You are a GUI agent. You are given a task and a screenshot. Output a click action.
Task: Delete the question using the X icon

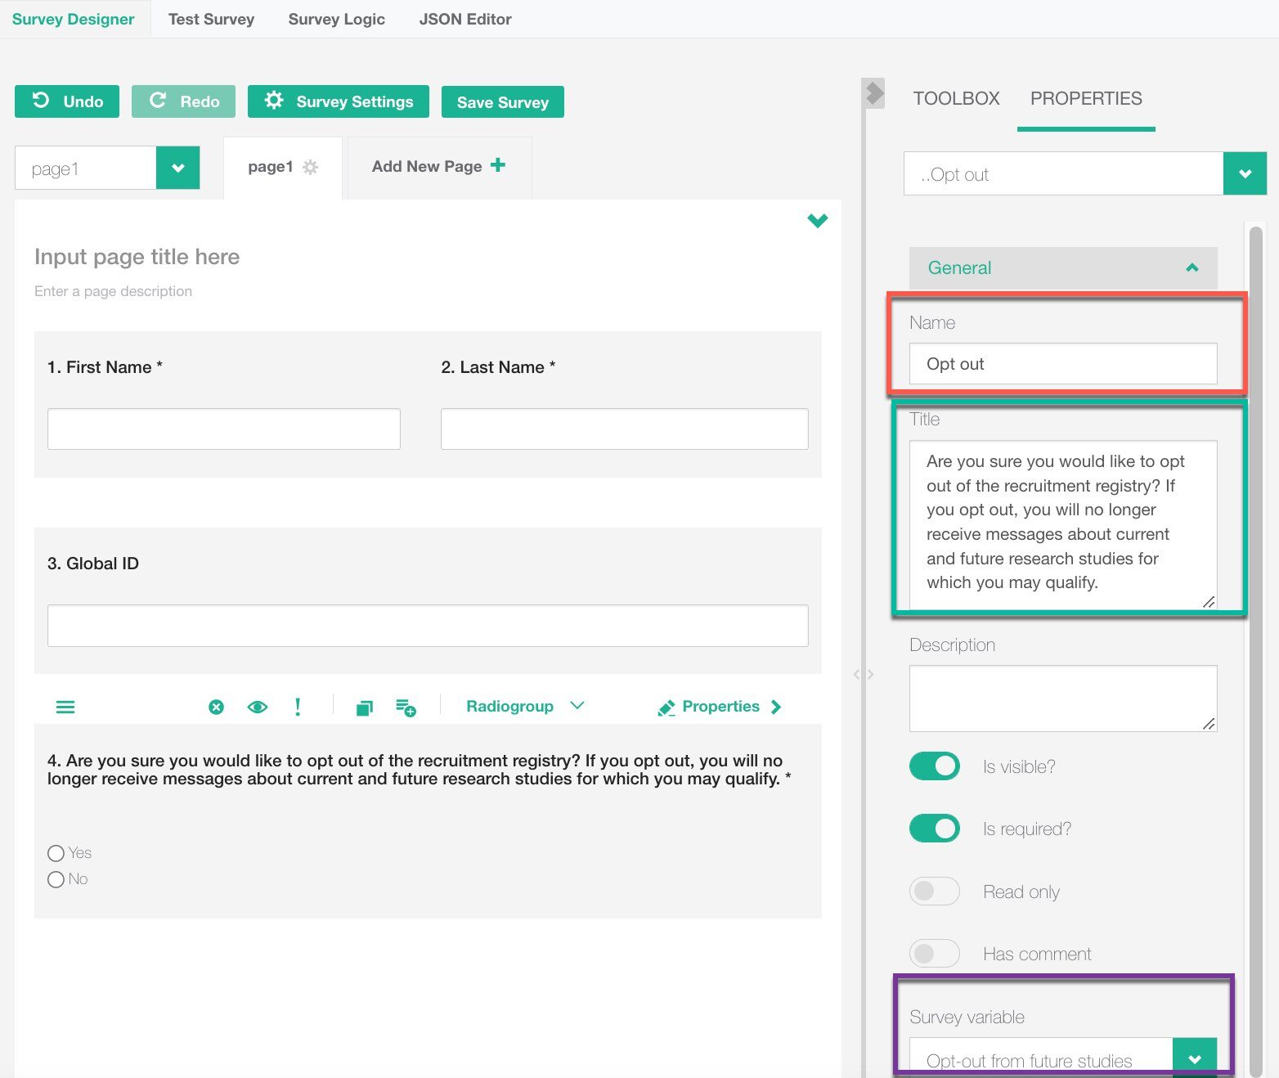216,707
